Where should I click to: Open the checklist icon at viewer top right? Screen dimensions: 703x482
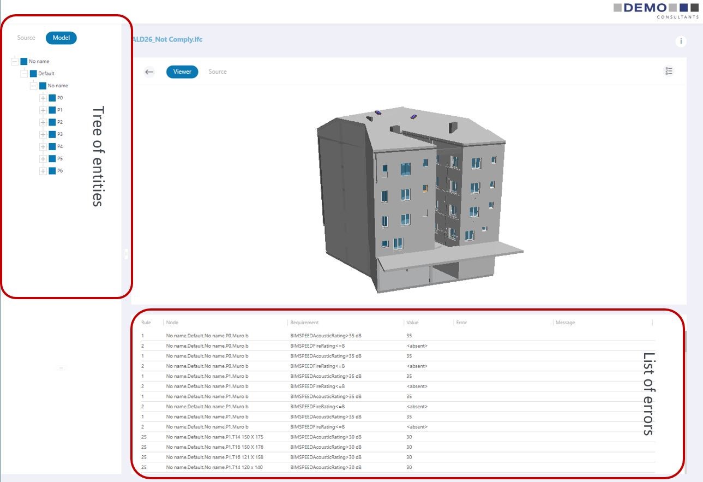tap(669, 72)
